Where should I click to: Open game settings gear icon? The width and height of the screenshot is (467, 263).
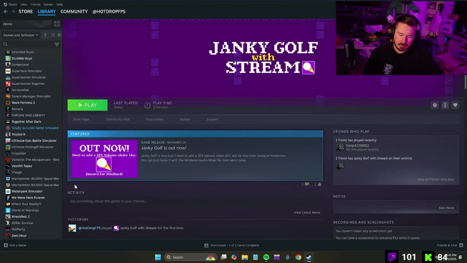(435, 105)
